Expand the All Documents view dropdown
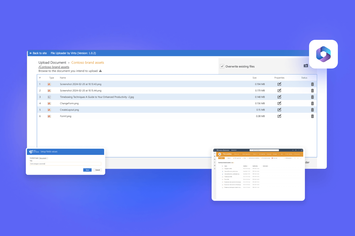This screenshot has width=355, height=236. (290, 158)
